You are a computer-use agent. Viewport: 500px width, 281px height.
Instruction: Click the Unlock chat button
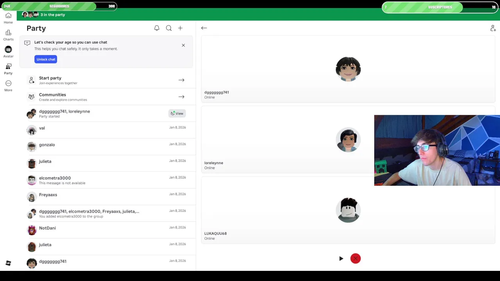(46, 59)
